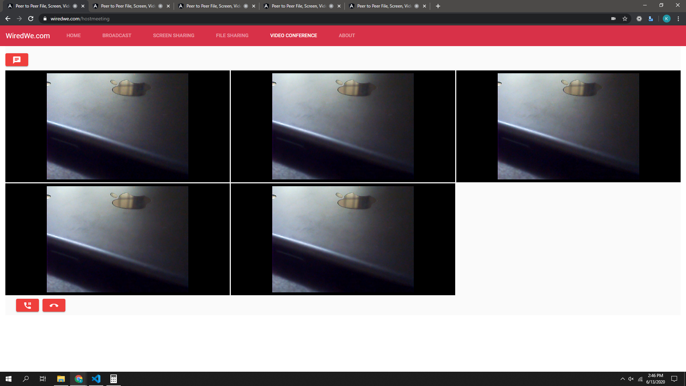Reload the wiredwe.com page
The image size is (686, 386).
coord(31,19)
